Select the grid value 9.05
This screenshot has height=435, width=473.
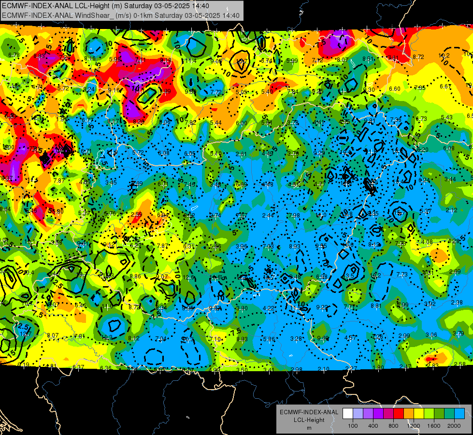(x=216, y=61)
